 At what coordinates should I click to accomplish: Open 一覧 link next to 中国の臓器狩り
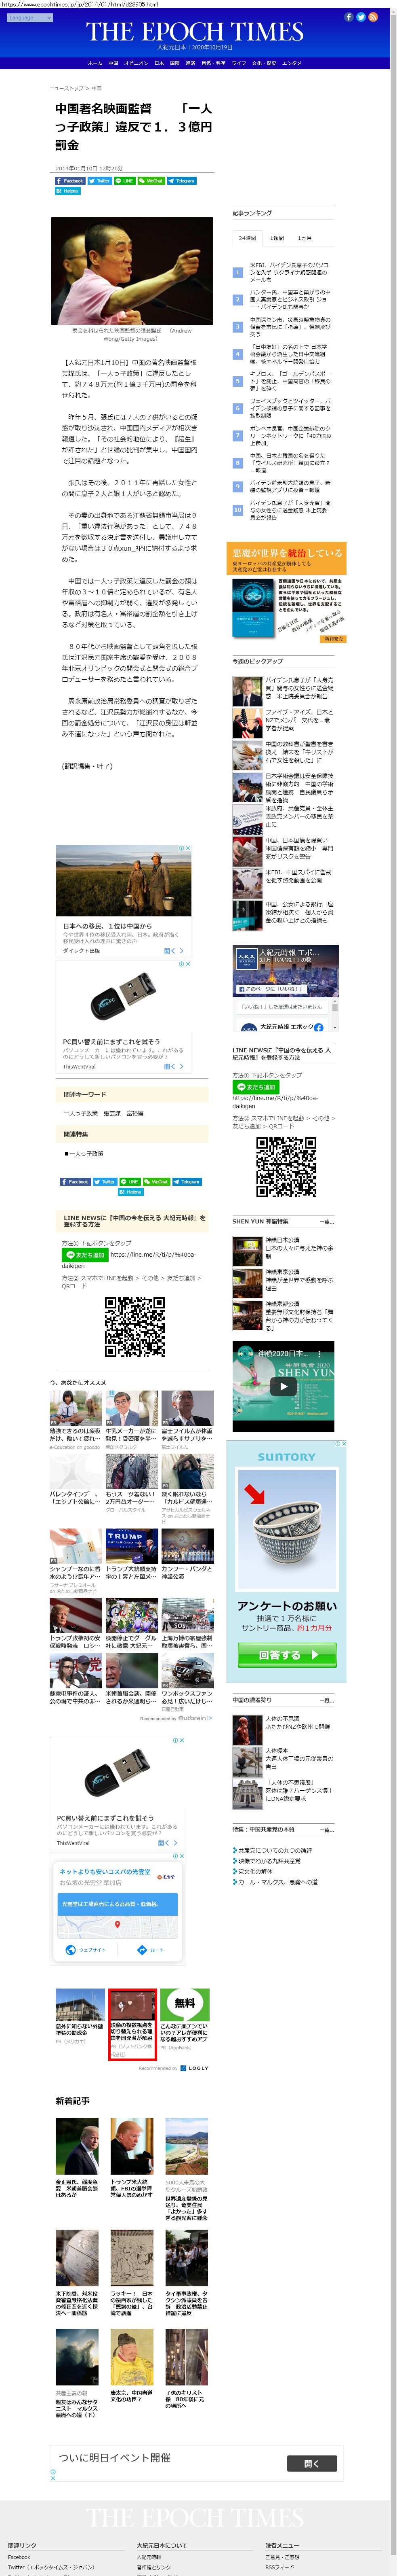coord(326,1700)
